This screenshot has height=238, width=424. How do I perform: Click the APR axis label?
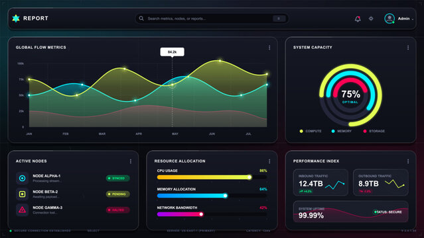tap(139, 134)
